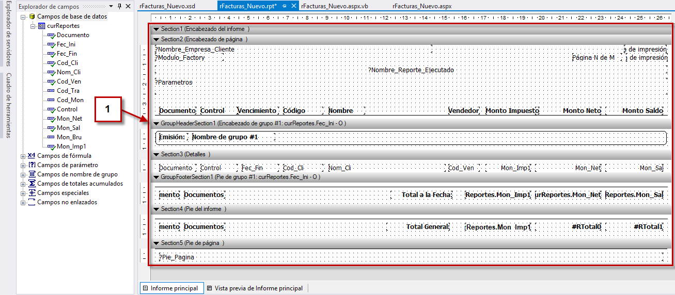Click the field icon next to Mon_Sal
This screenshot has height=295, width=675.
point(51,128)
